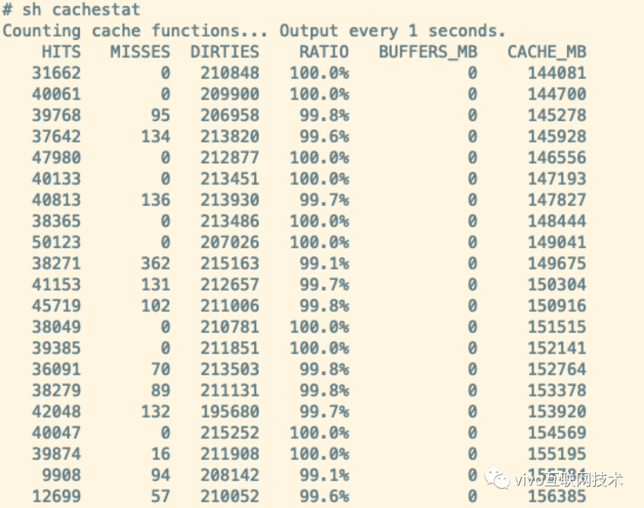Click the hits value 31662

[x=57, y=73]
